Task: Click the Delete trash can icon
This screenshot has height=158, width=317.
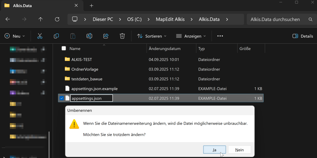Action: (x=122, y=36)
